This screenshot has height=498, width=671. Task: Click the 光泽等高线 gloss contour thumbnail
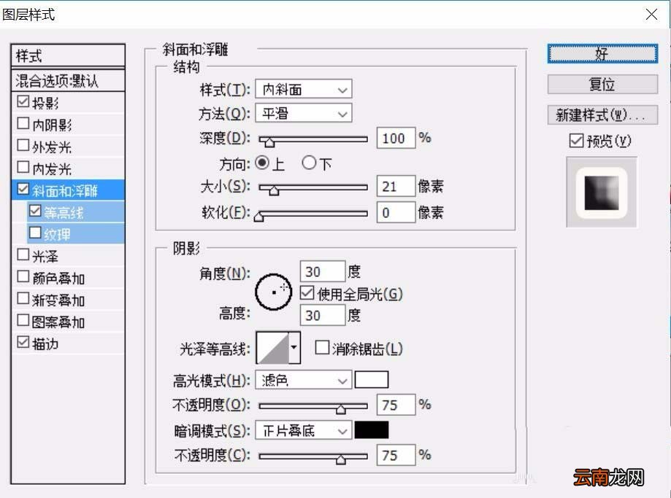[272, 348]
